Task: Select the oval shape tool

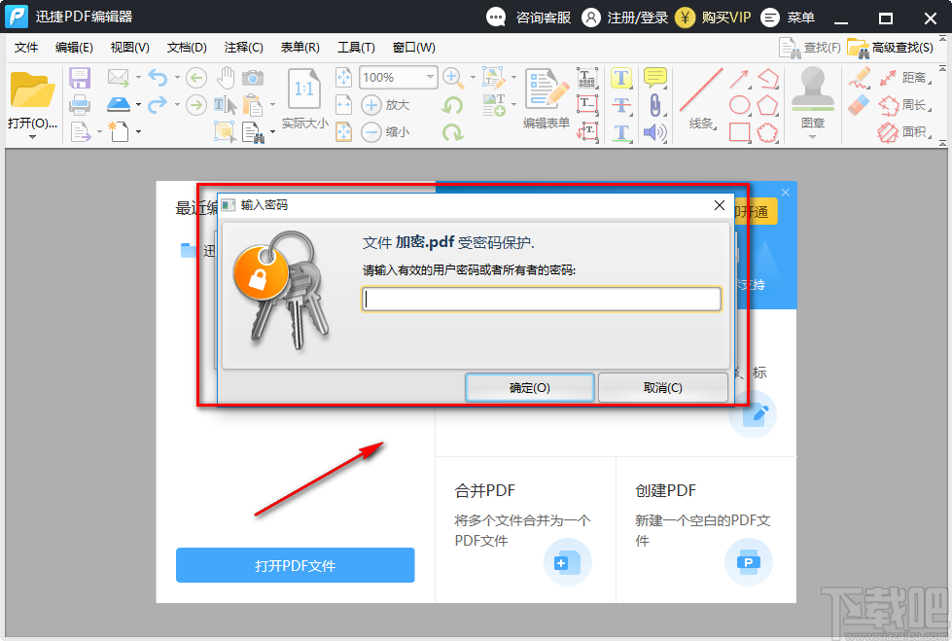Action: [x=739, y=104]
